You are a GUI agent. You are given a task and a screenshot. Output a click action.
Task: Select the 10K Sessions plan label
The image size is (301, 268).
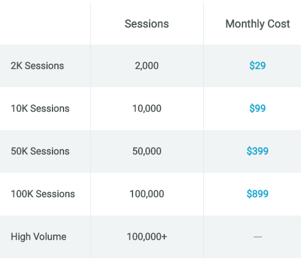pyautogui.click(x=40, y=109)
